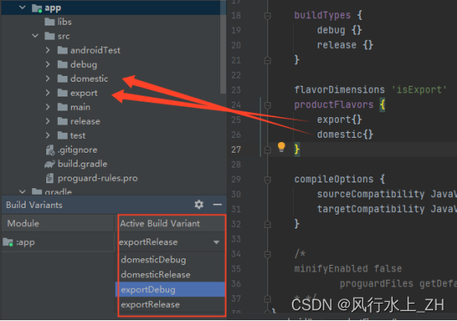Click compileOptions on line 29
This screenshot has width=457, height=321.
[333, 179]
